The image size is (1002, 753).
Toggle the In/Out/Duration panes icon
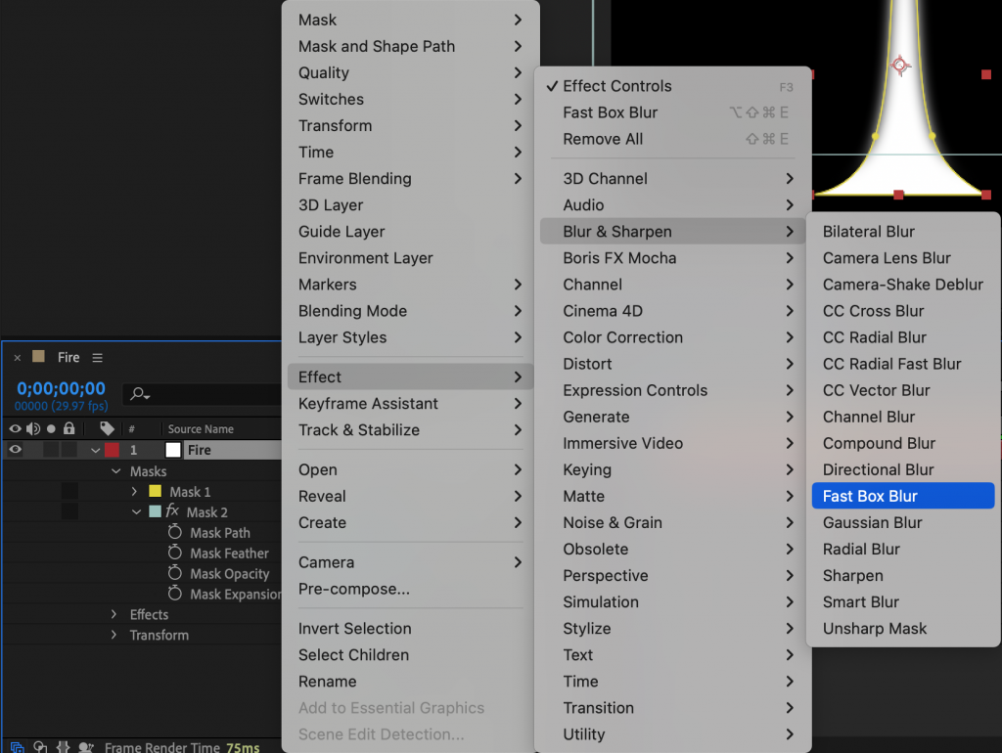tap(63, 746)
